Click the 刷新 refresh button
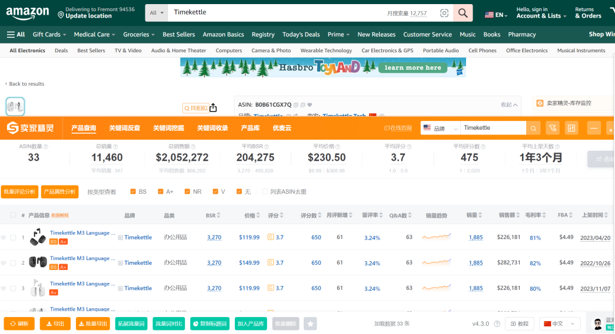 19,323
